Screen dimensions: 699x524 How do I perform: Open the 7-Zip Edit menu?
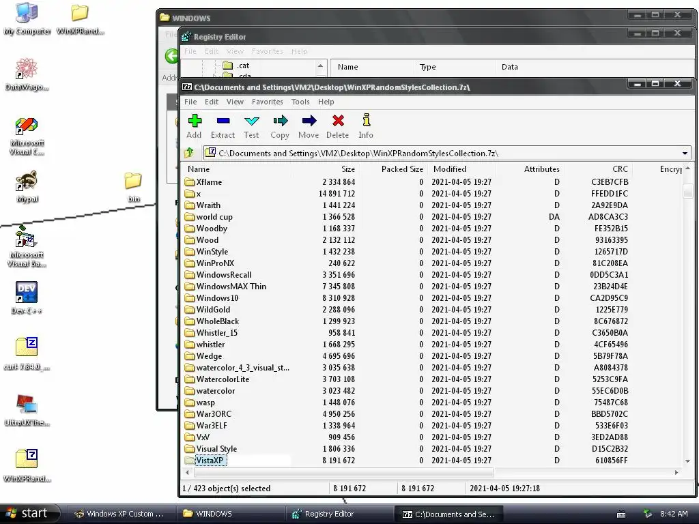[212, 102]
